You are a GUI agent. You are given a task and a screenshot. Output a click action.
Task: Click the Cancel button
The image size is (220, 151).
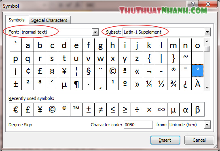pos(199,140)
